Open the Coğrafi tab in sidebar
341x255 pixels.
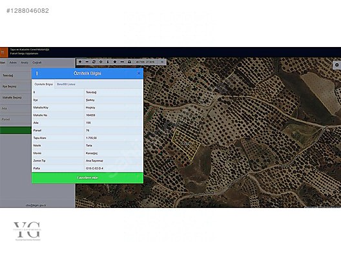[x=37, y=62]
